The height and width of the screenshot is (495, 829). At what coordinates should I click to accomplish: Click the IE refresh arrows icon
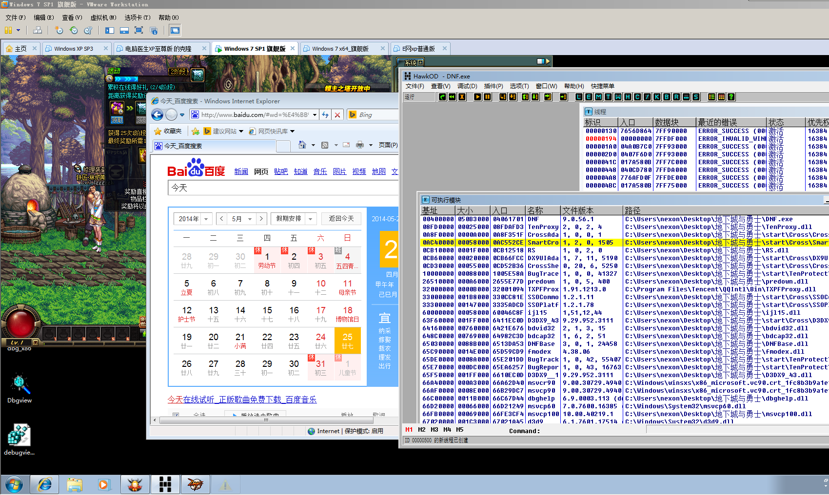[x=325, y=115]
